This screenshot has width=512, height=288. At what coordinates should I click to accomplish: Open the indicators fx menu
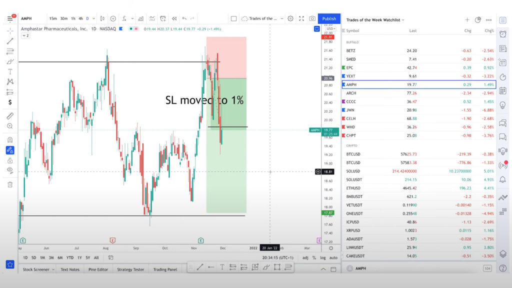(124, 18)
